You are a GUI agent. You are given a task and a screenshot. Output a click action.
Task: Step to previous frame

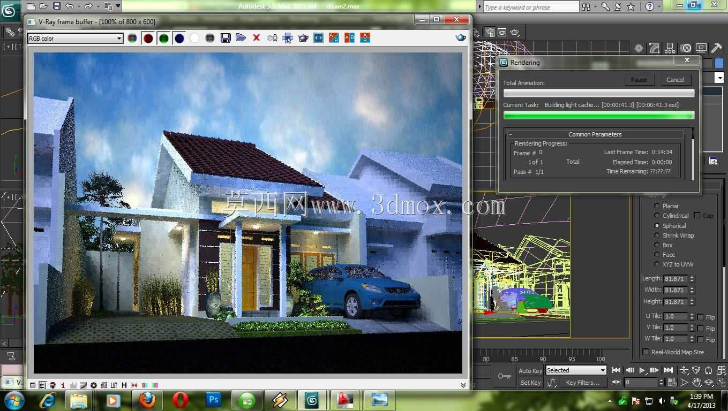pyautogui.click(x=630, y=370)
